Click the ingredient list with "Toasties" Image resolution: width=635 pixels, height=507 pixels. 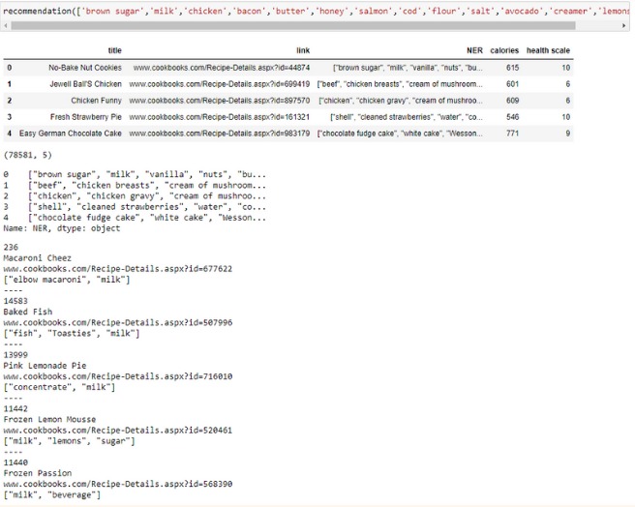tap(72, 333)
